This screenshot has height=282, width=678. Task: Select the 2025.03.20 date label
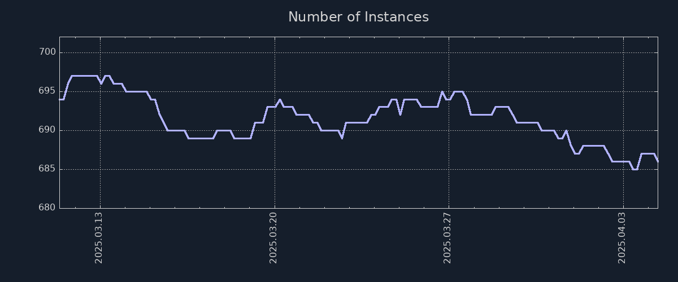273,237
